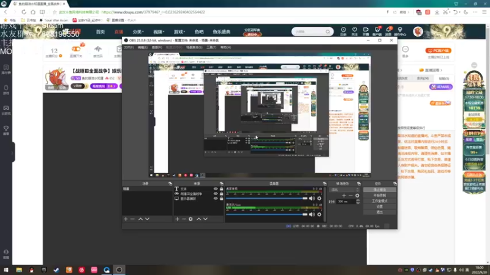
Task: Reload the browser page
Action: coord(24,12)
